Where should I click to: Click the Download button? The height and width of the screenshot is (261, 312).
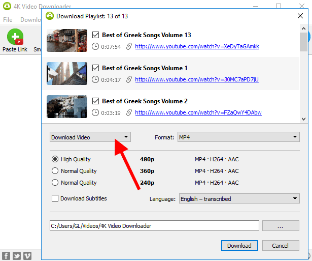239,246
